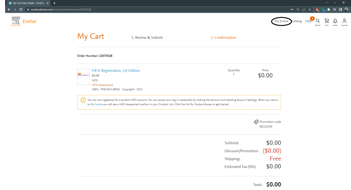Select the 1. Review & Submit step
The height and width of the screenshot is (190, 351).
tap(147, 38)
